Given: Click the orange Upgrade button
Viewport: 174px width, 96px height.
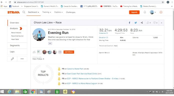Looking at the screenshot, I should (134, 12).
